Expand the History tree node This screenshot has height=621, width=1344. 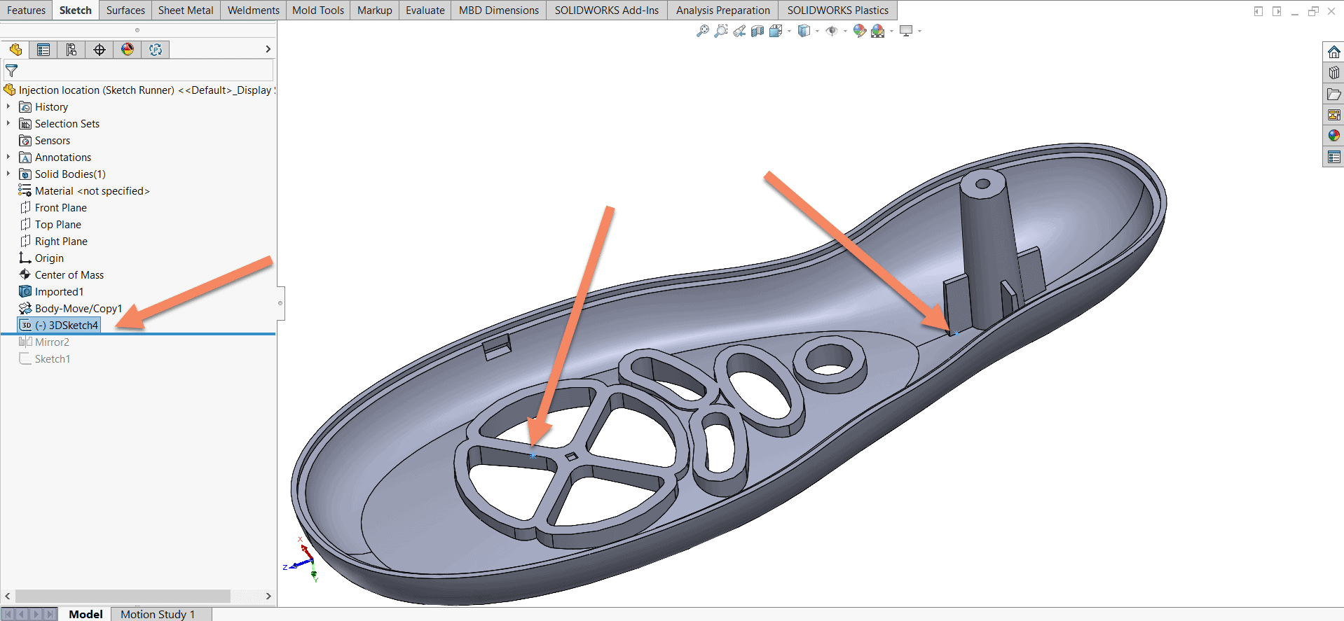(x=8, y=107)
